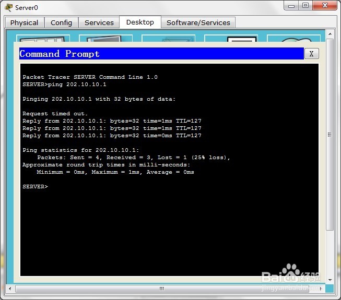Open the Config tab
The width and height of the screenshot is (341, 300).
click(61, 22)
